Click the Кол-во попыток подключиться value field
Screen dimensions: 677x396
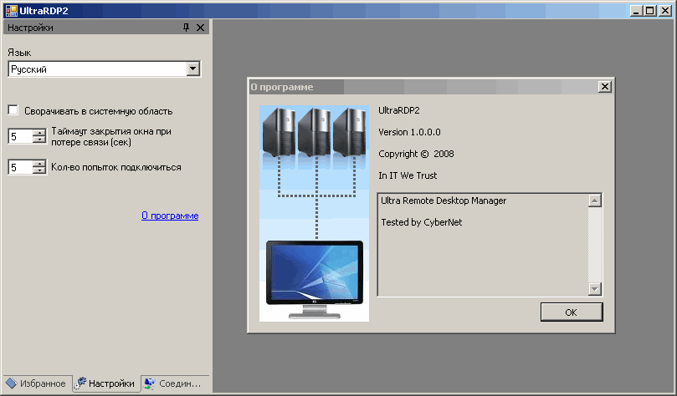(20, 167)
